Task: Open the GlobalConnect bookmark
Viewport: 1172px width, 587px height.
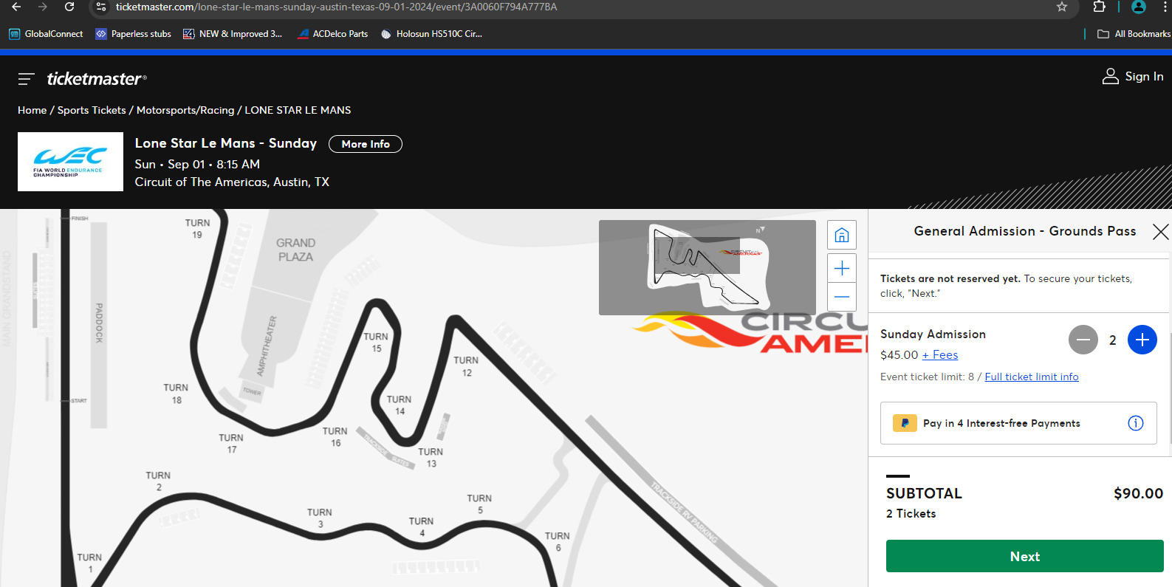Action: tap(46, 34)
